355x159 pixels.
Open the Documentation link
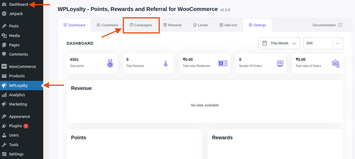click(x=327, y=25)
